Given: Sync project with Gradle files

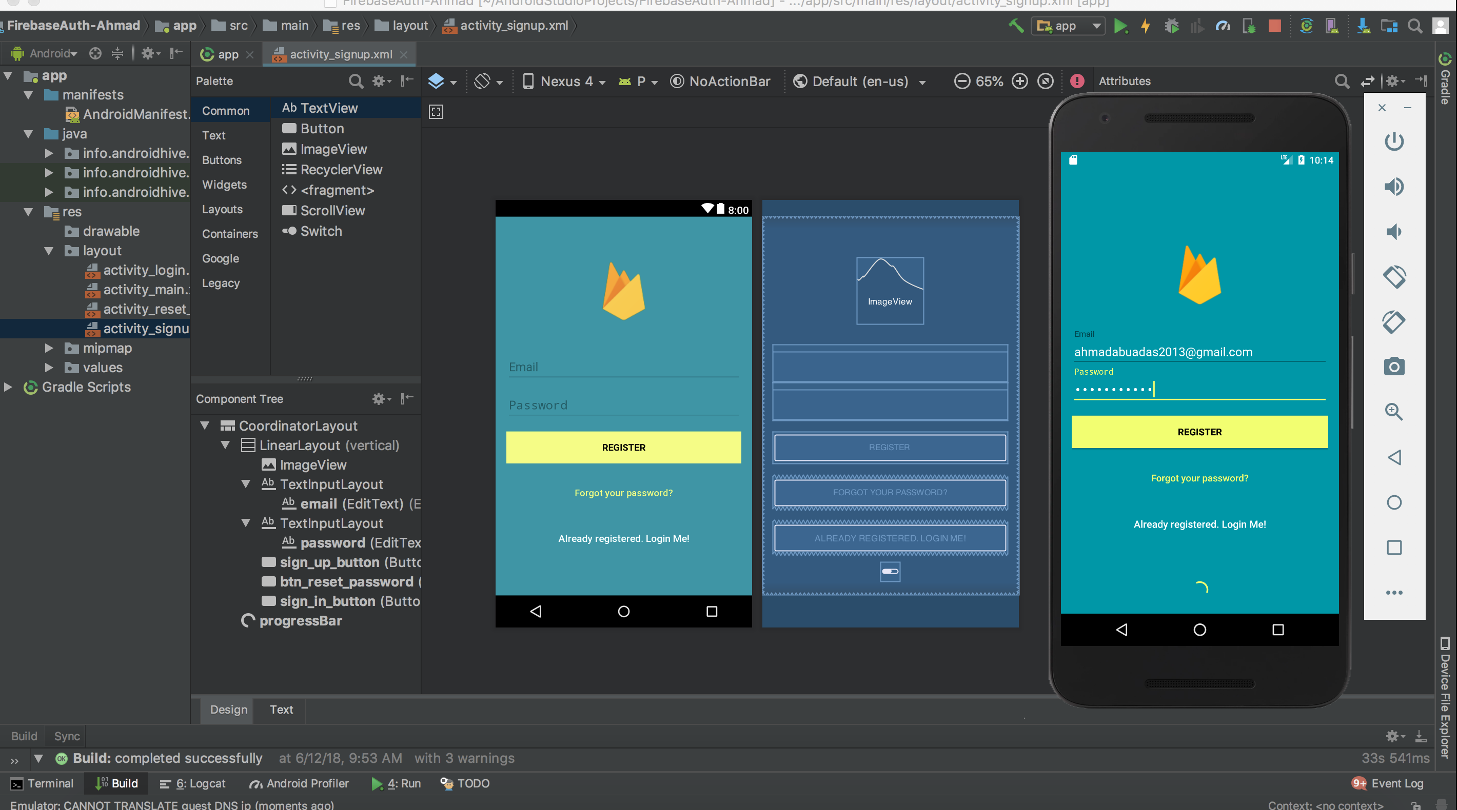Looking at the screenshot, I should click(x=1307, y=26).
